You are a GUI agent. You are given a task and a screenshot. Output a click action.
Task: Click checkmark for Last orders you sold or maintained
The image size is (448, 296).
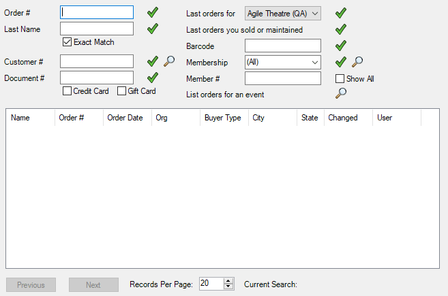pos(341,29)
